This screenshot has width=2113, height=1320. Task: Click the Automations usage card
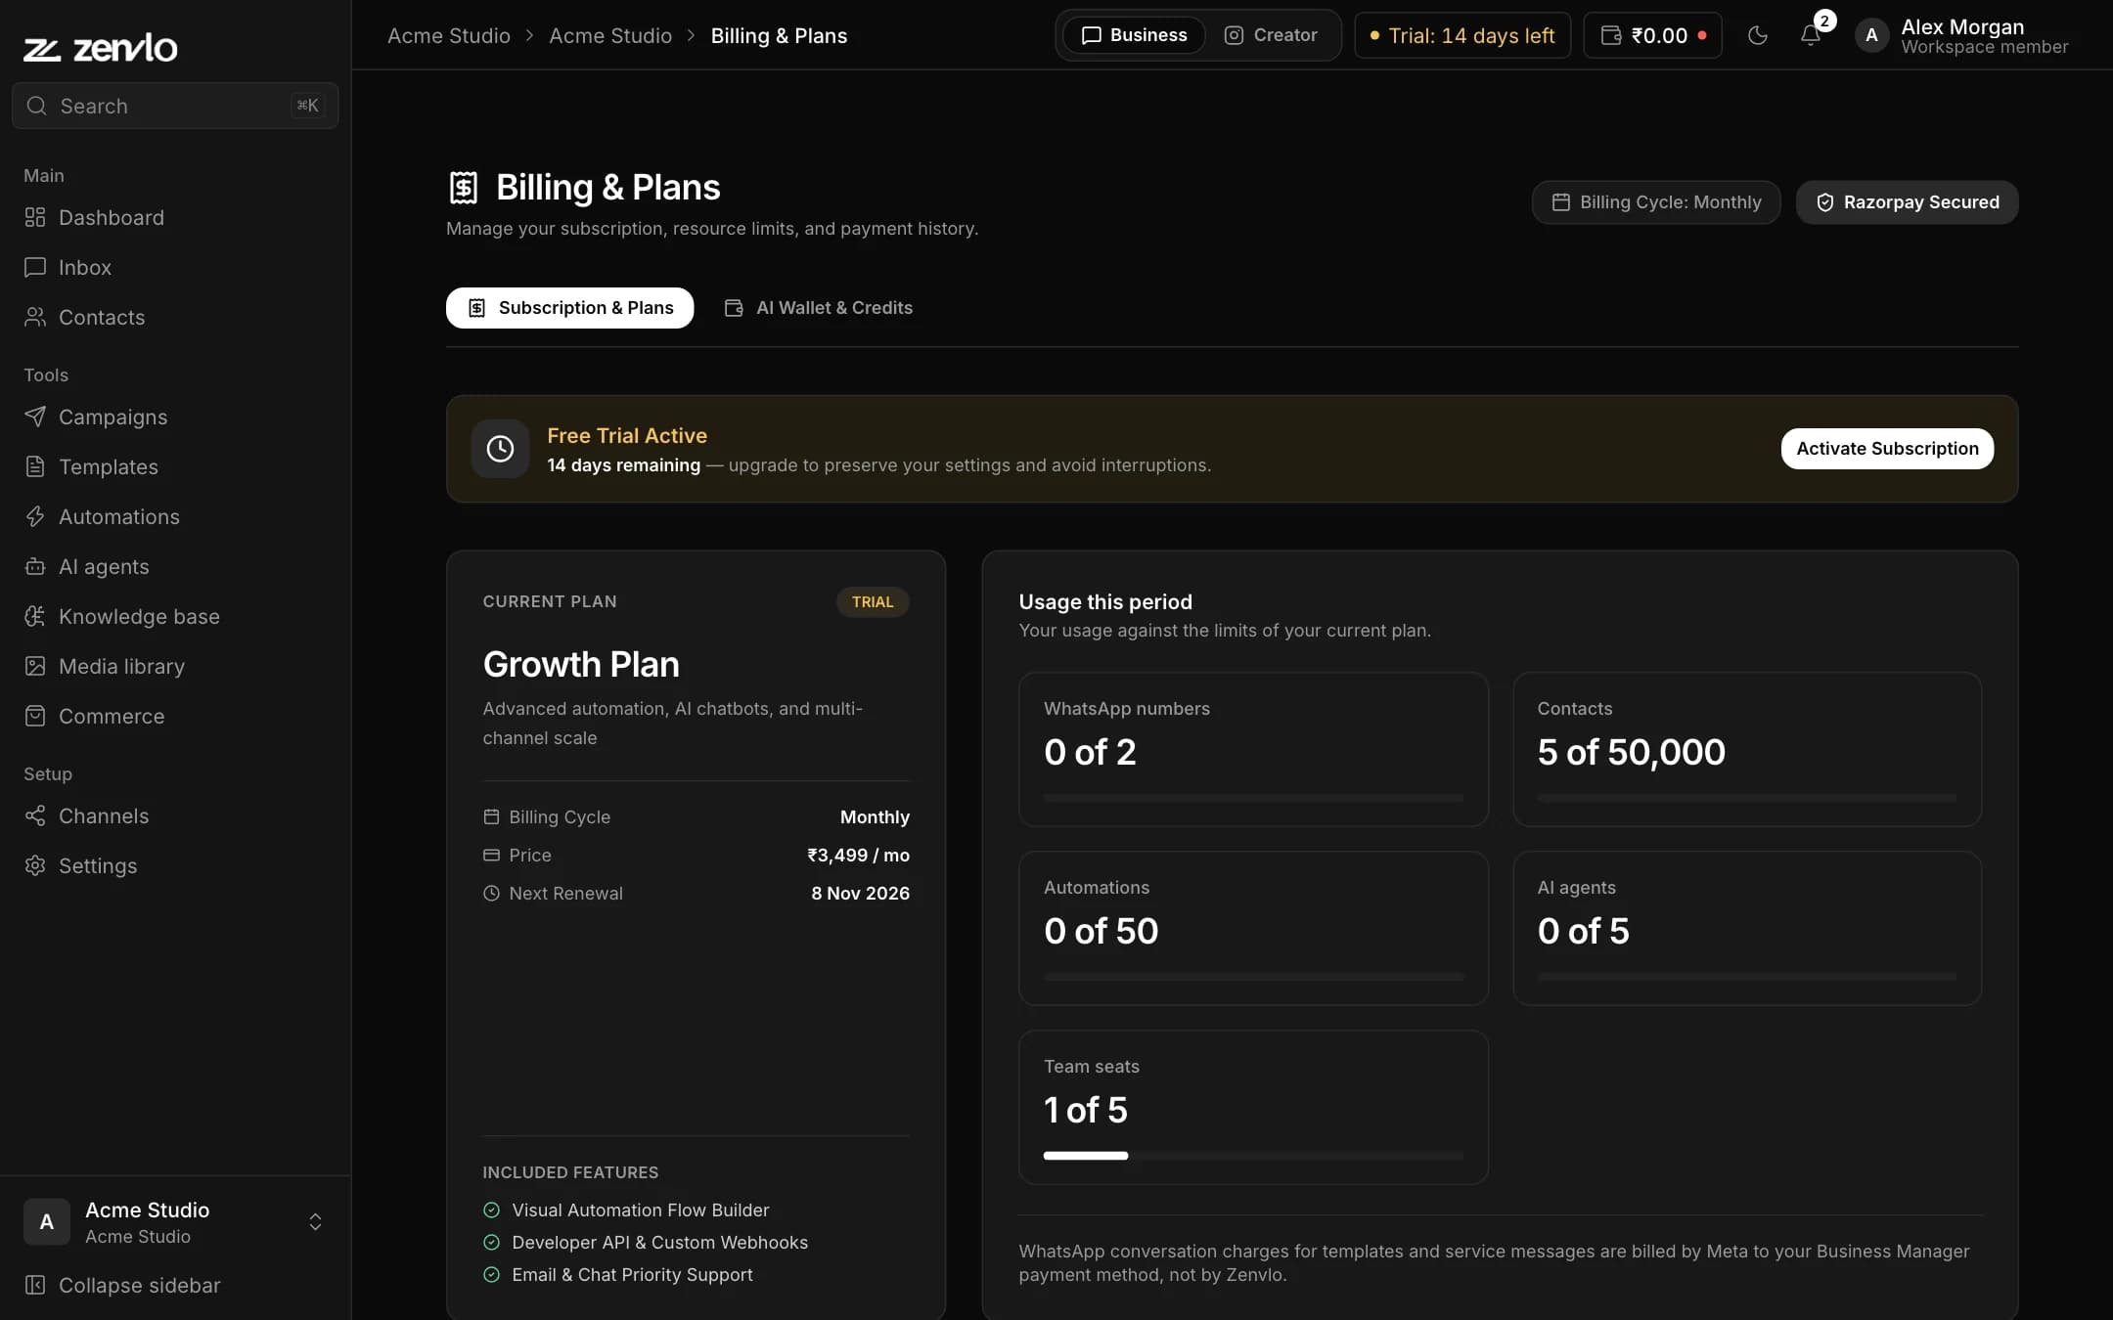tap(1253, 928)
